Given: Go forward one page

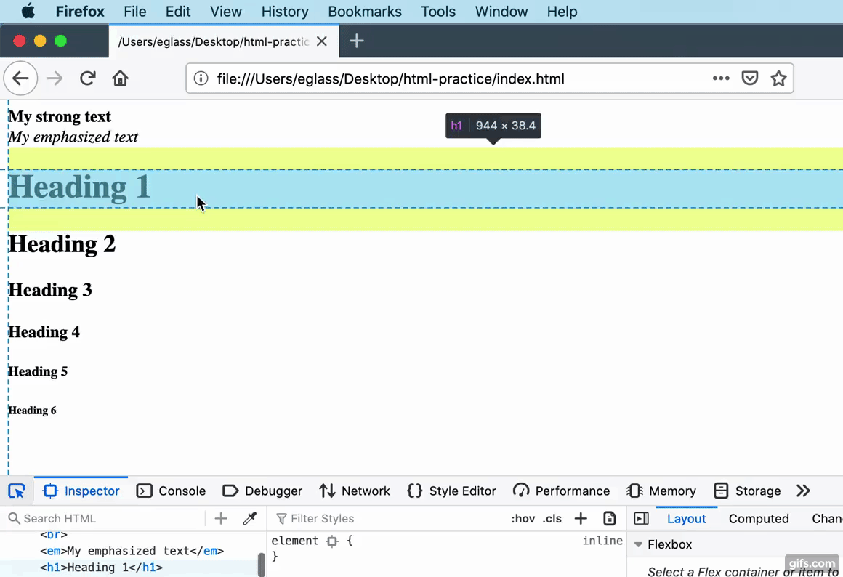Looking at the screenshot, I should click(55, 78).
